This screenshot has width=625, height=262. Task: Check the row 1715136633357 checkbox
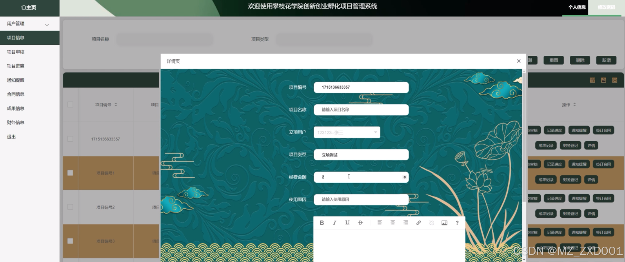click(70, 139)
